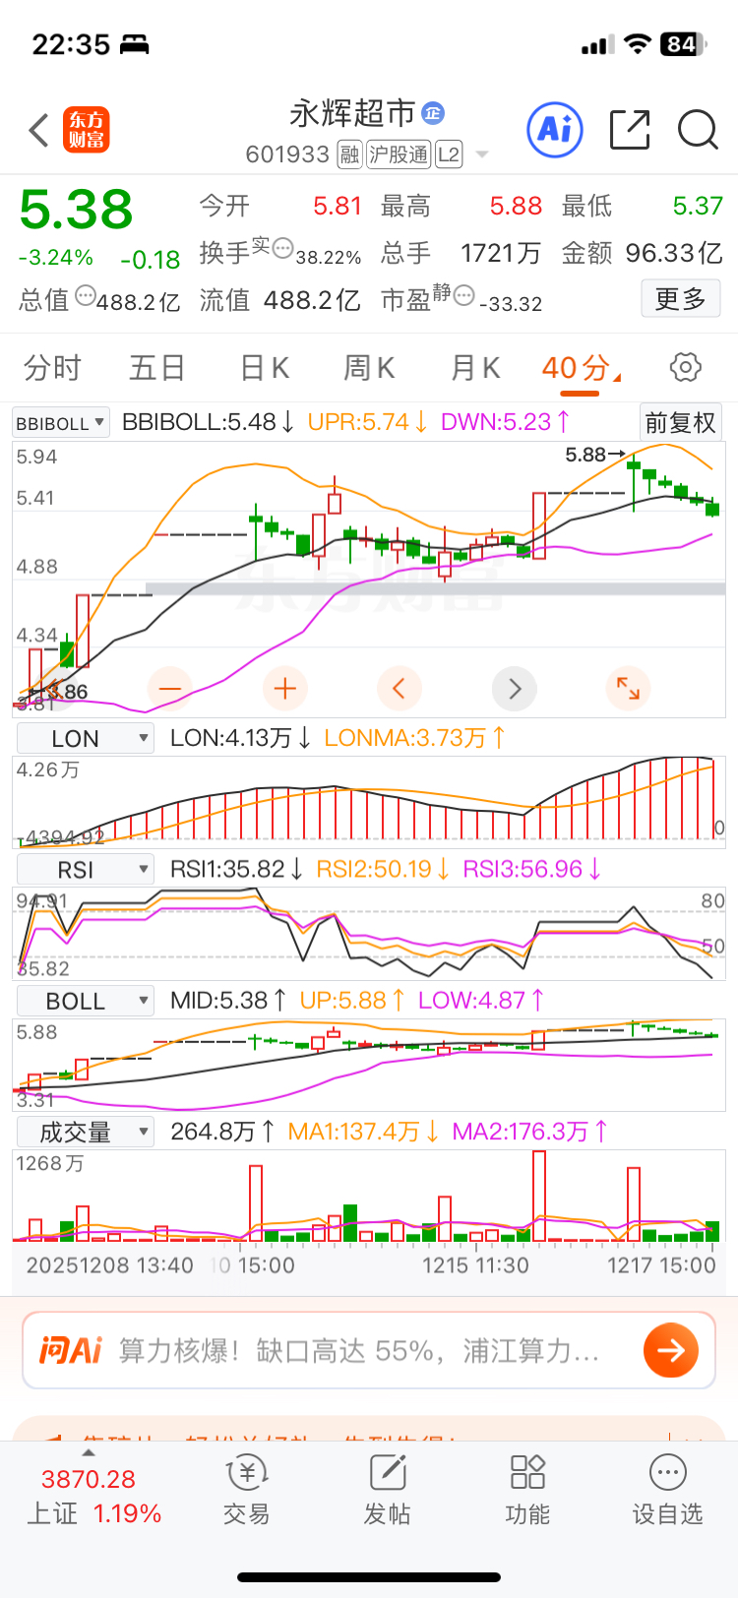The height and width of the screenshot is (1598, 738).
Task: Tap the back arrow icon
Action: pyautogui.click(x=38, y=130)
